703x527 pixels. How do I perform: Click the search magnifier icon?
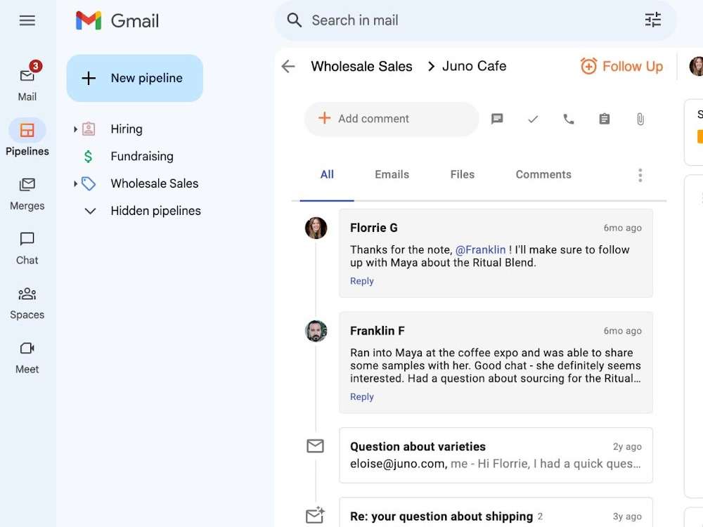(294, 20)
